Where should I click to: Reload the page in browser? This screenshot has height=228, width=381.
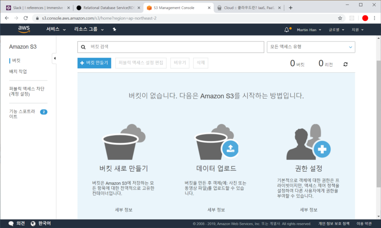(x=25, y=18)
